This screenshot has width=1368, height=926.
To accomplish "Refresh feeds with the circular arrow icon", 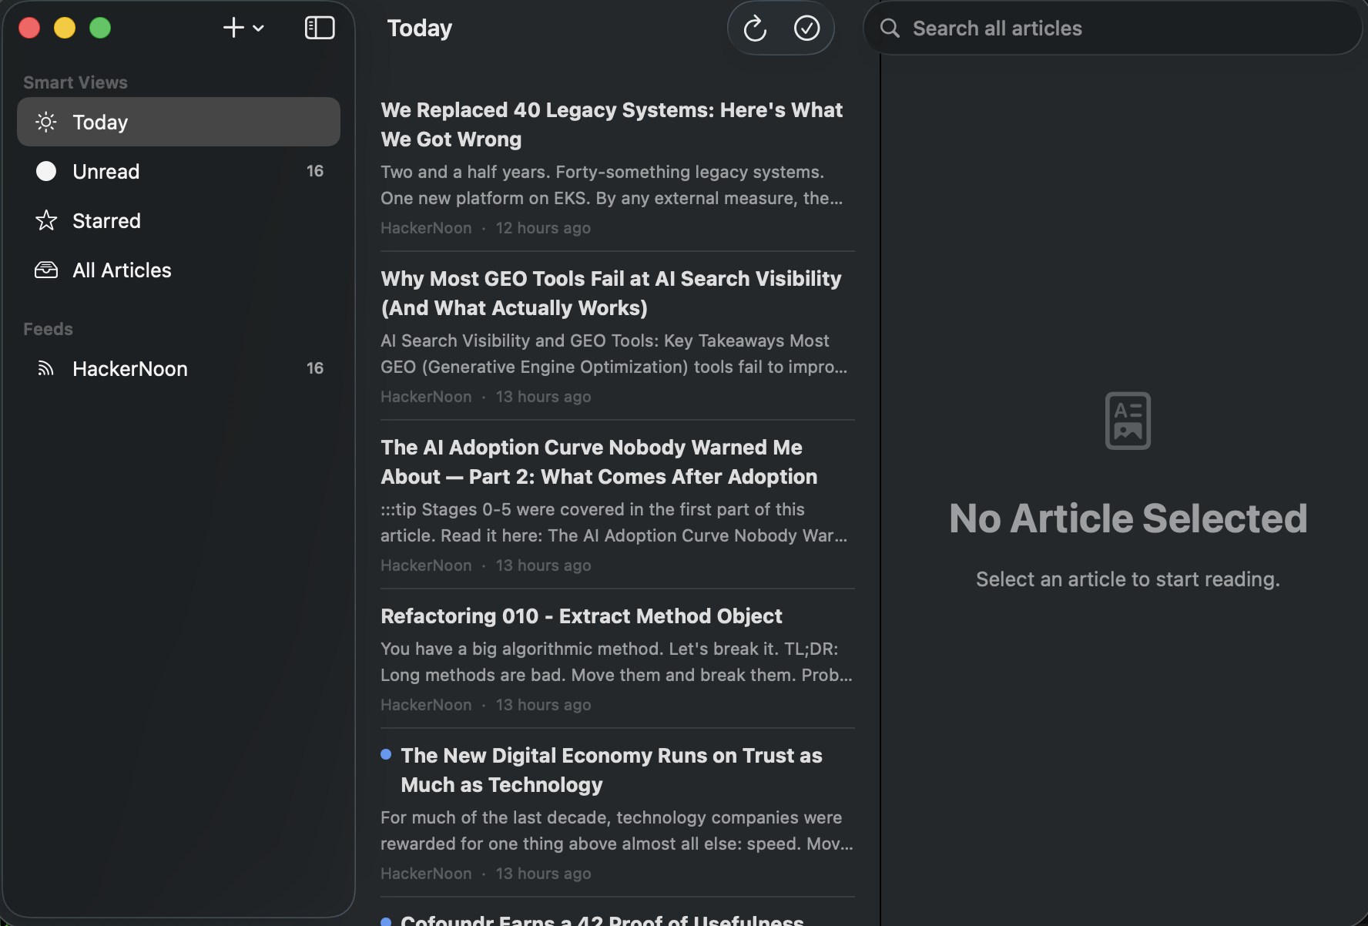I will [755, 29].
